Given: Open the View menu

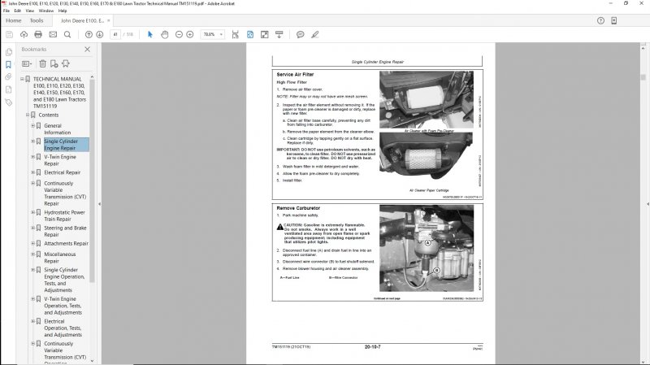Looking at the screenshot, I should pyautogui.click(x=30, y=11).
